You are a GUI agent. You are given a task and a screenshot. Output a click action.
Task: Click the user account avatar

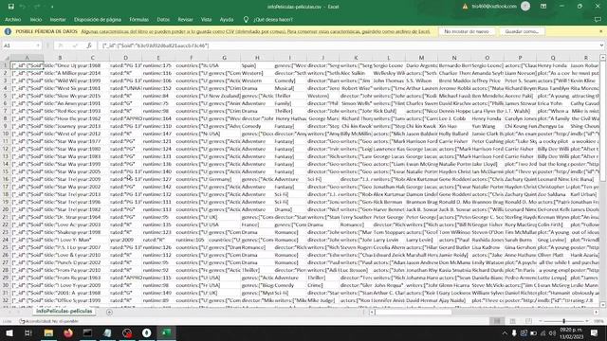point(525,7)
